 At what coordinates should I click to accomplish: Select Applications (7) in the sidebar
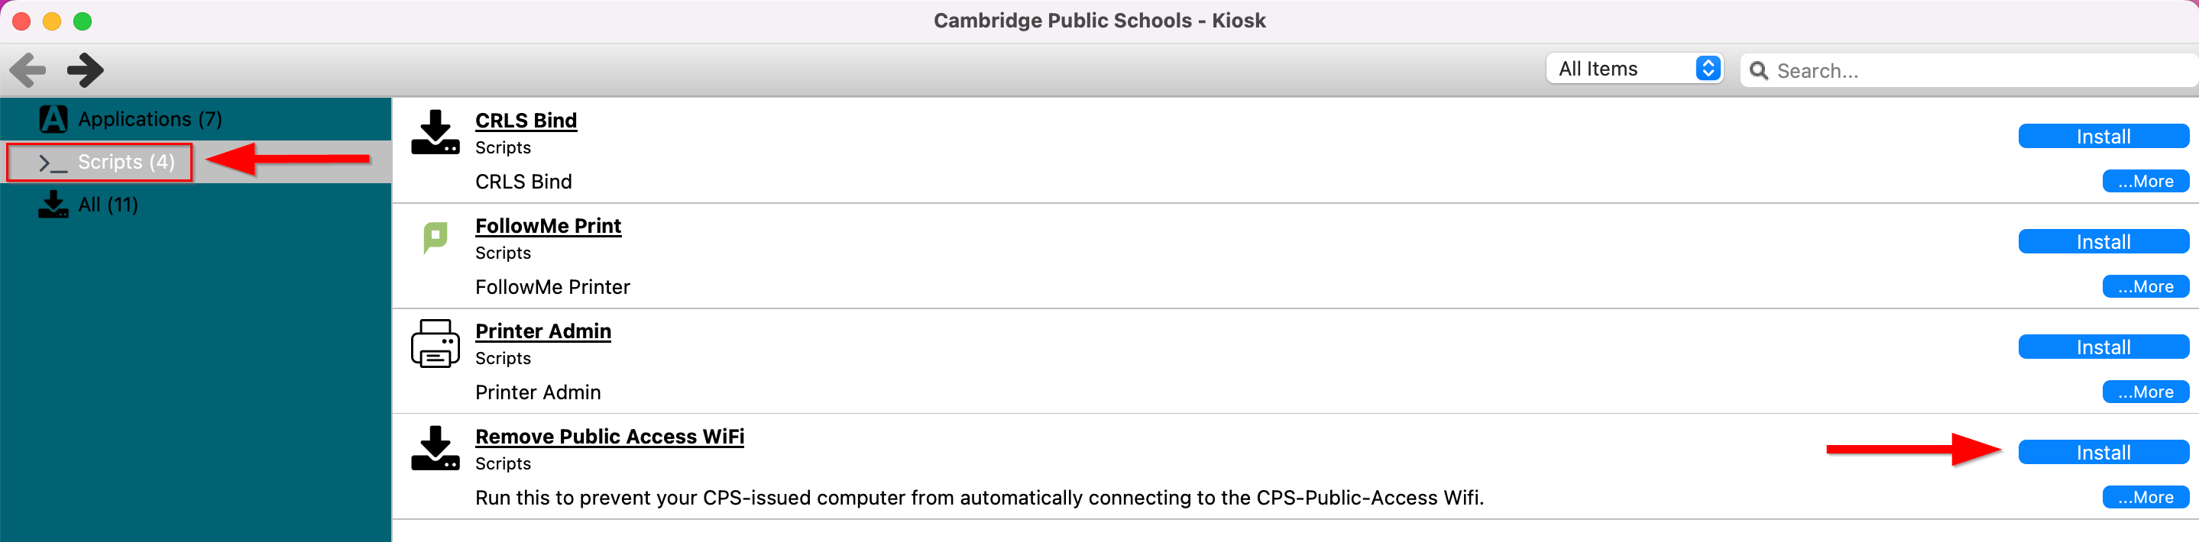150,118
